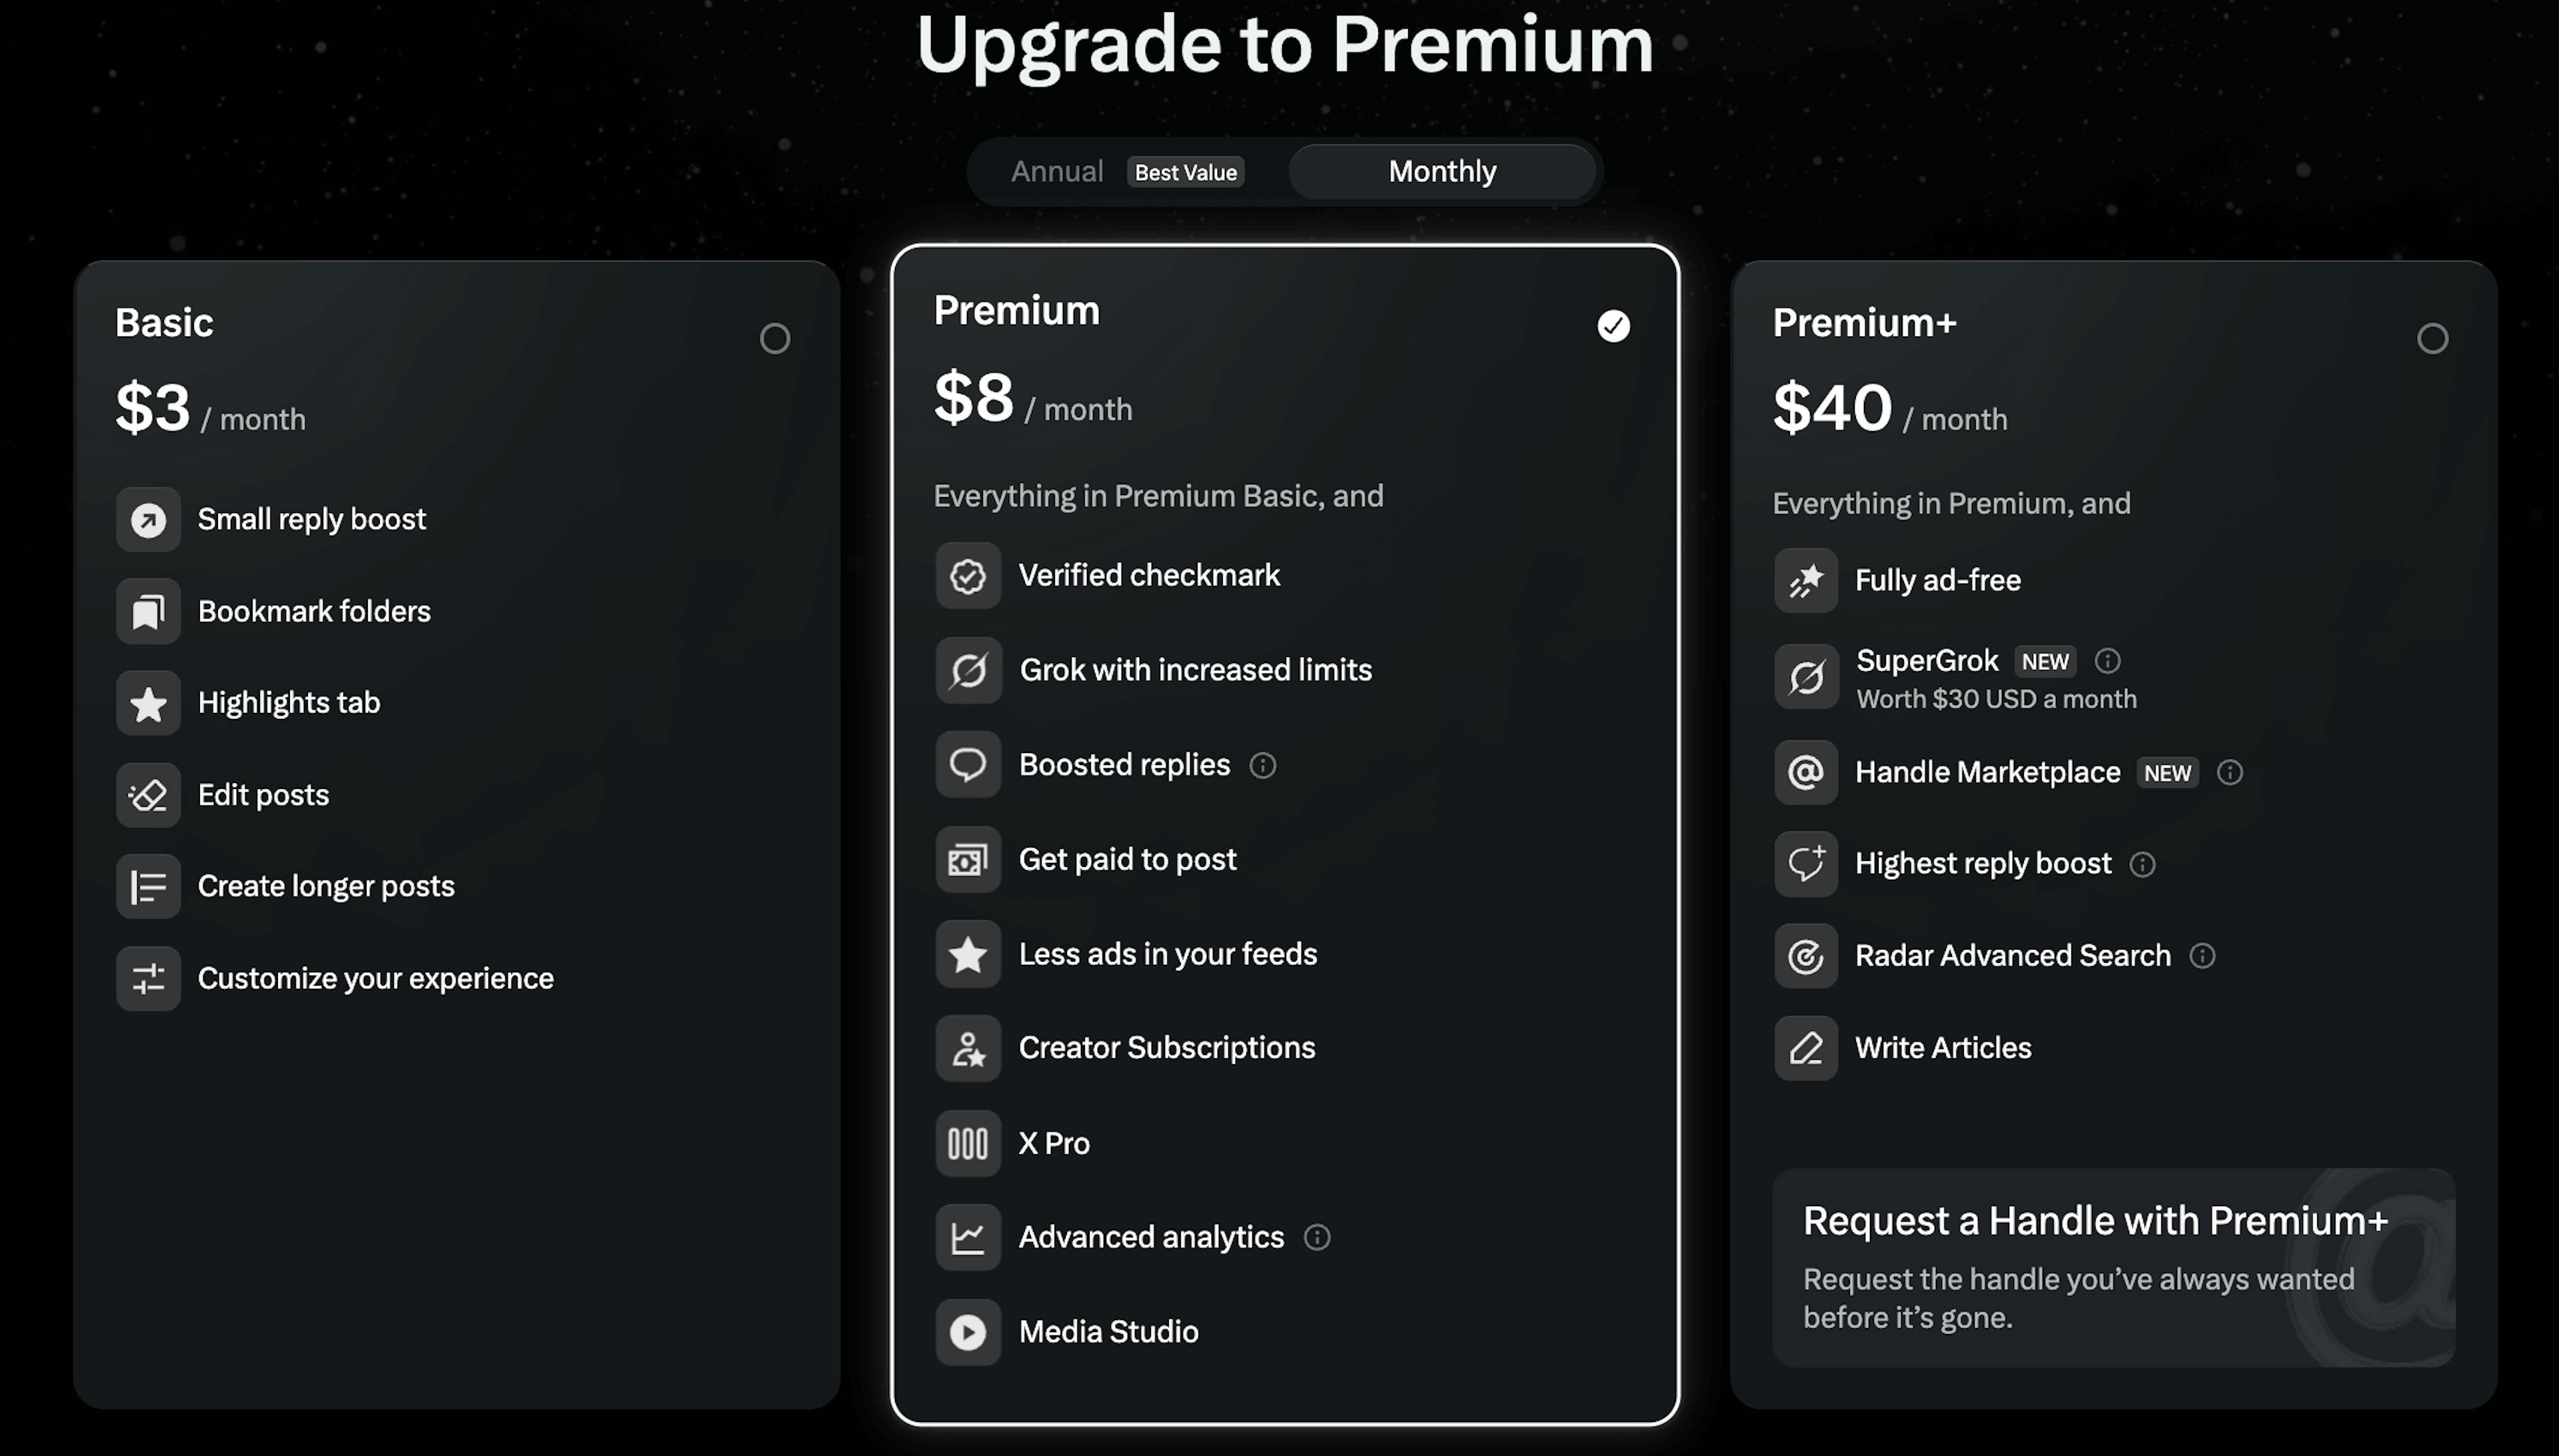Viewport: 2559px width, 1456px height.
Task: Click the Media Studio play icon
Action: click(x=967, y=1331)
